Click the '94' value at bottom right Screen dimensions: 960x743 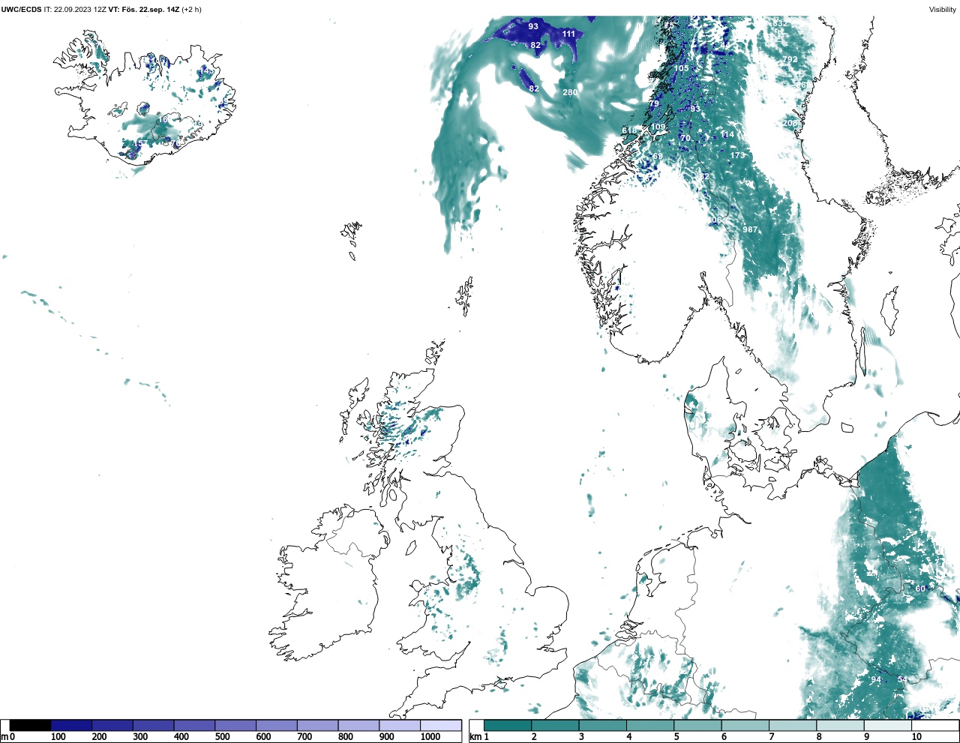tap(876, 679)
